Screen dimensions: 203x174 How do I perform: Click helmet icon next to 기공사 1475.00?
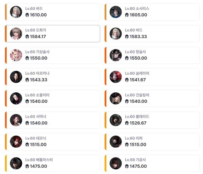(127, 166)
